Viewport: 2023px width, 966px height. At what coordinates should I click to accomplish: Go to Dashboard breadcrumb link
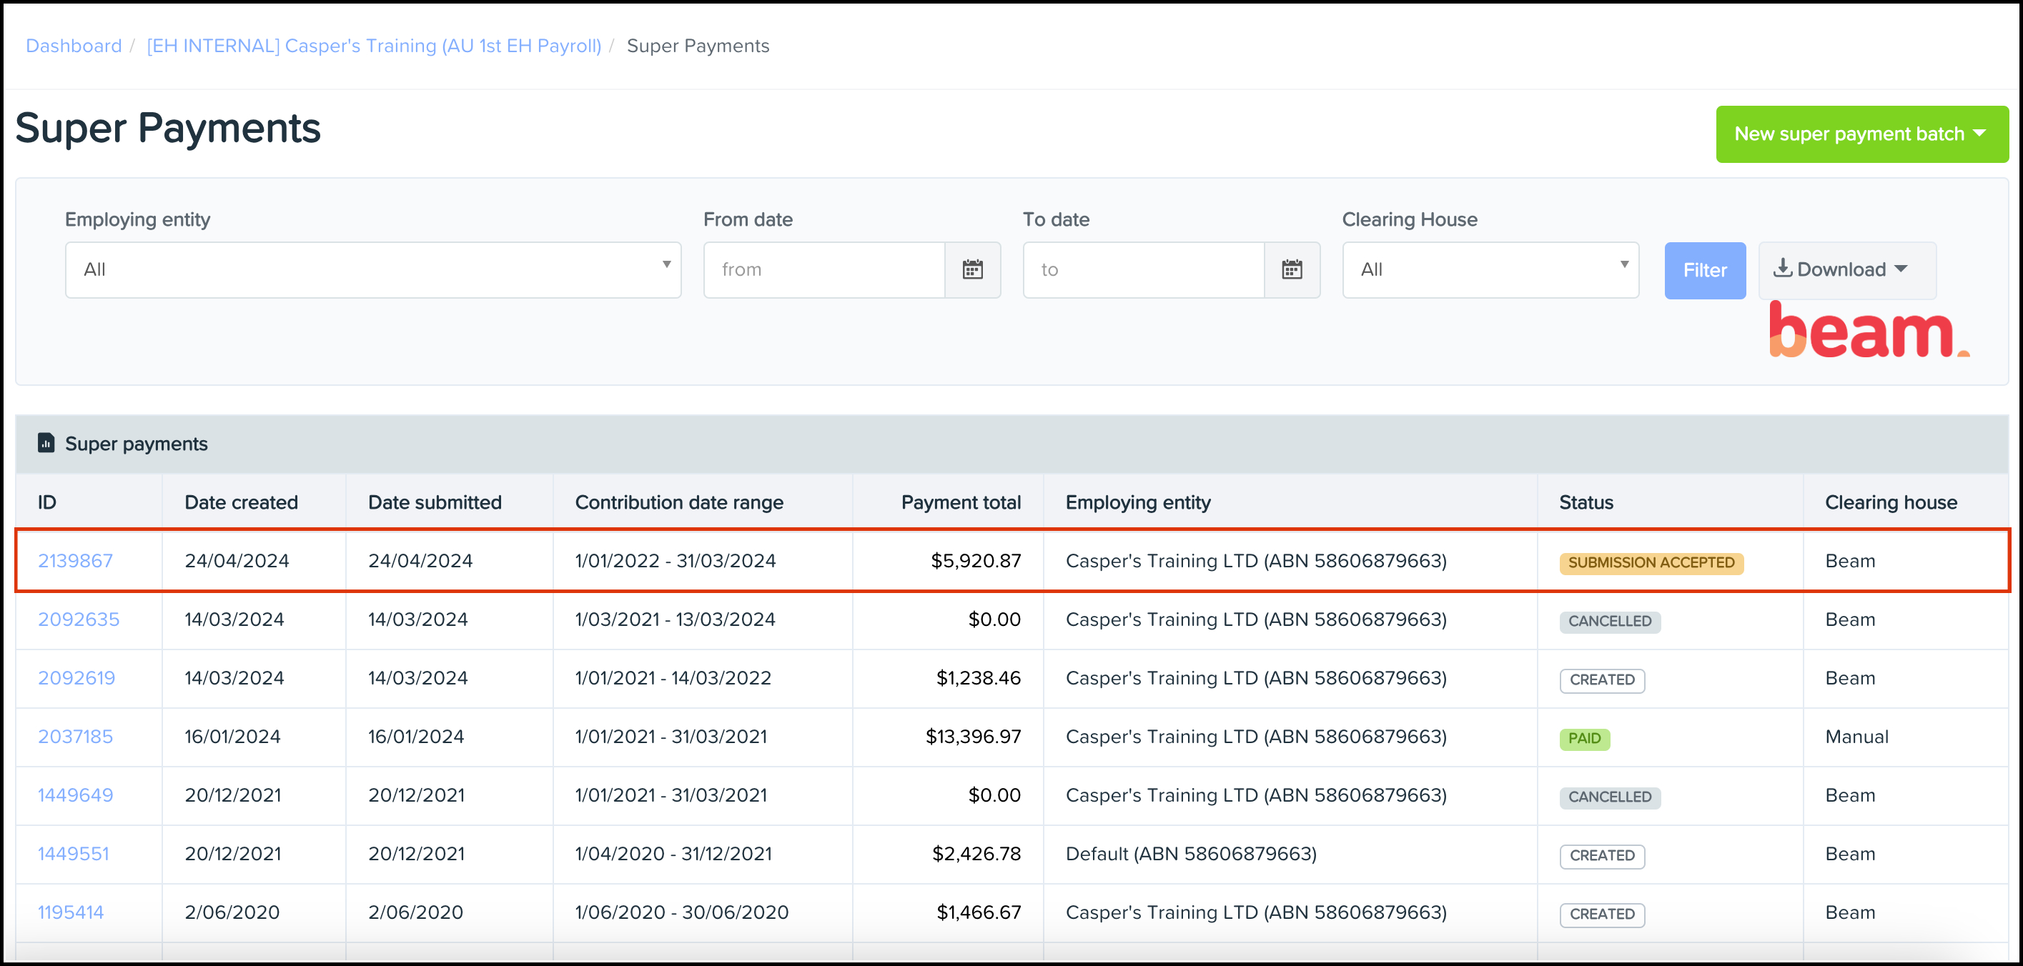click(x=74, y=46)
